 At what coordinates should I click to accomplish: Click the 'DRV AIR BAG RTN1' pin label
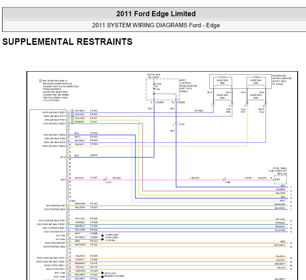pos(55,120)
